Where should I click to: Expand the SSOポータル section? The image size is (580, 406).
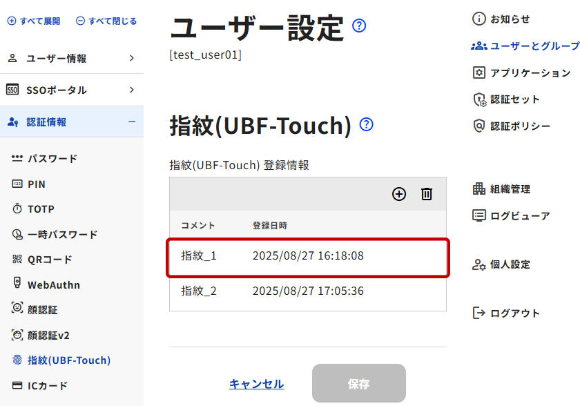[x=71, y=90]
